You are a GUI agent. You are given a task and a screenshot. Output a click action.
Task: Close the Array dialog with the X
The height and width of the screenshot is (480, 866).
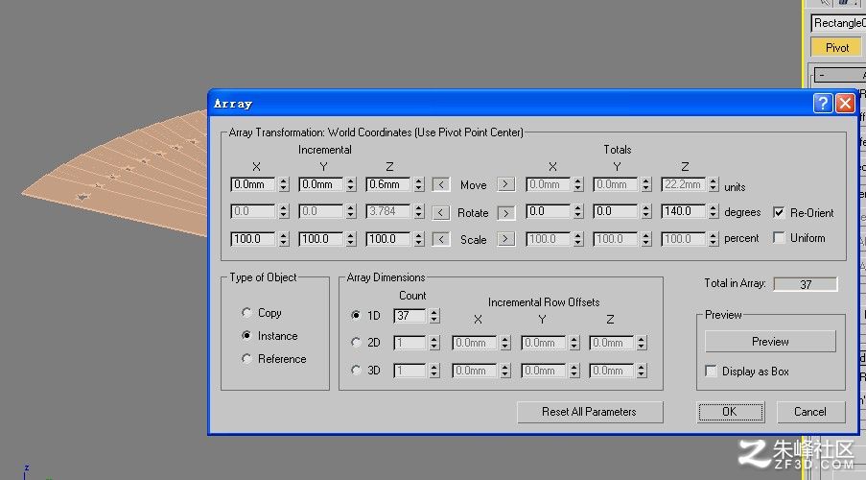pos(845,103)
